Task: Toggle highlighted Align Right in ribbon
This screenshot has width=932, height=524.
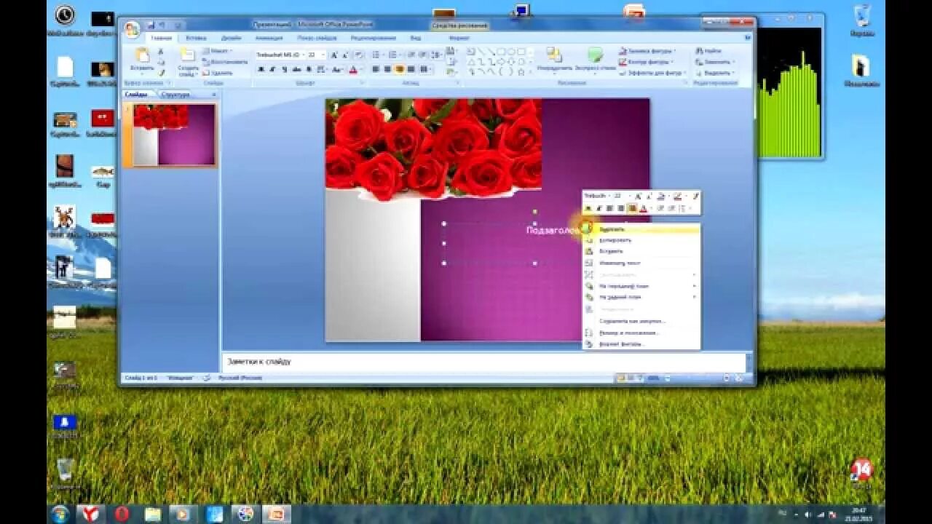Action: pyautogui.click(x=399, y=68)
